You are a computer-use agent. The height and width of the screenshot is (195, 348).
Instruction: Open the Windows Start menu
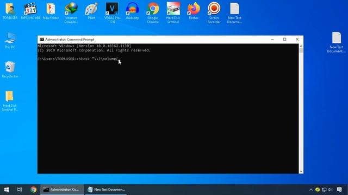coord(7,190)
